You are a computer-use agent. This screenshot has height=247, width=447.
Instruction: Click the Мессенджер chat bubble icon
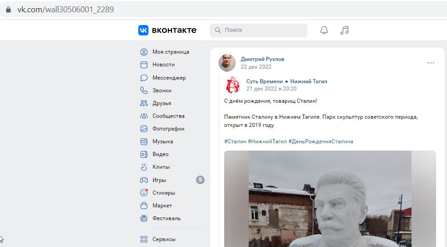[x=144, y=78]
